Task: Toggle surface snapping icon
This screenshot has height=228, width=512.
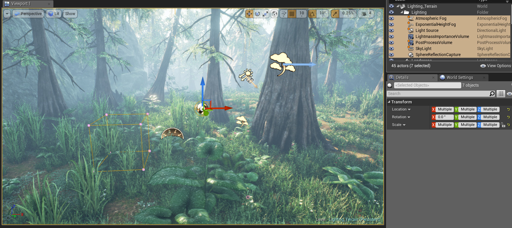Action: coord(284,13)
